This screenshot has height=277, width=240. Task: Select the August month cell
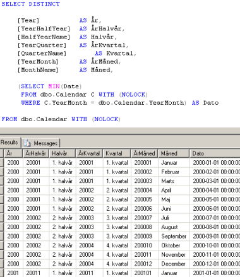pyautogui.click(x=174, y=227)
